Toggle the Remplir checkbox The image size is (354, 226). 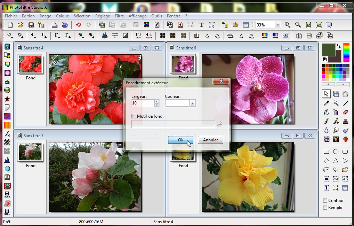click(x=325, y=208)
